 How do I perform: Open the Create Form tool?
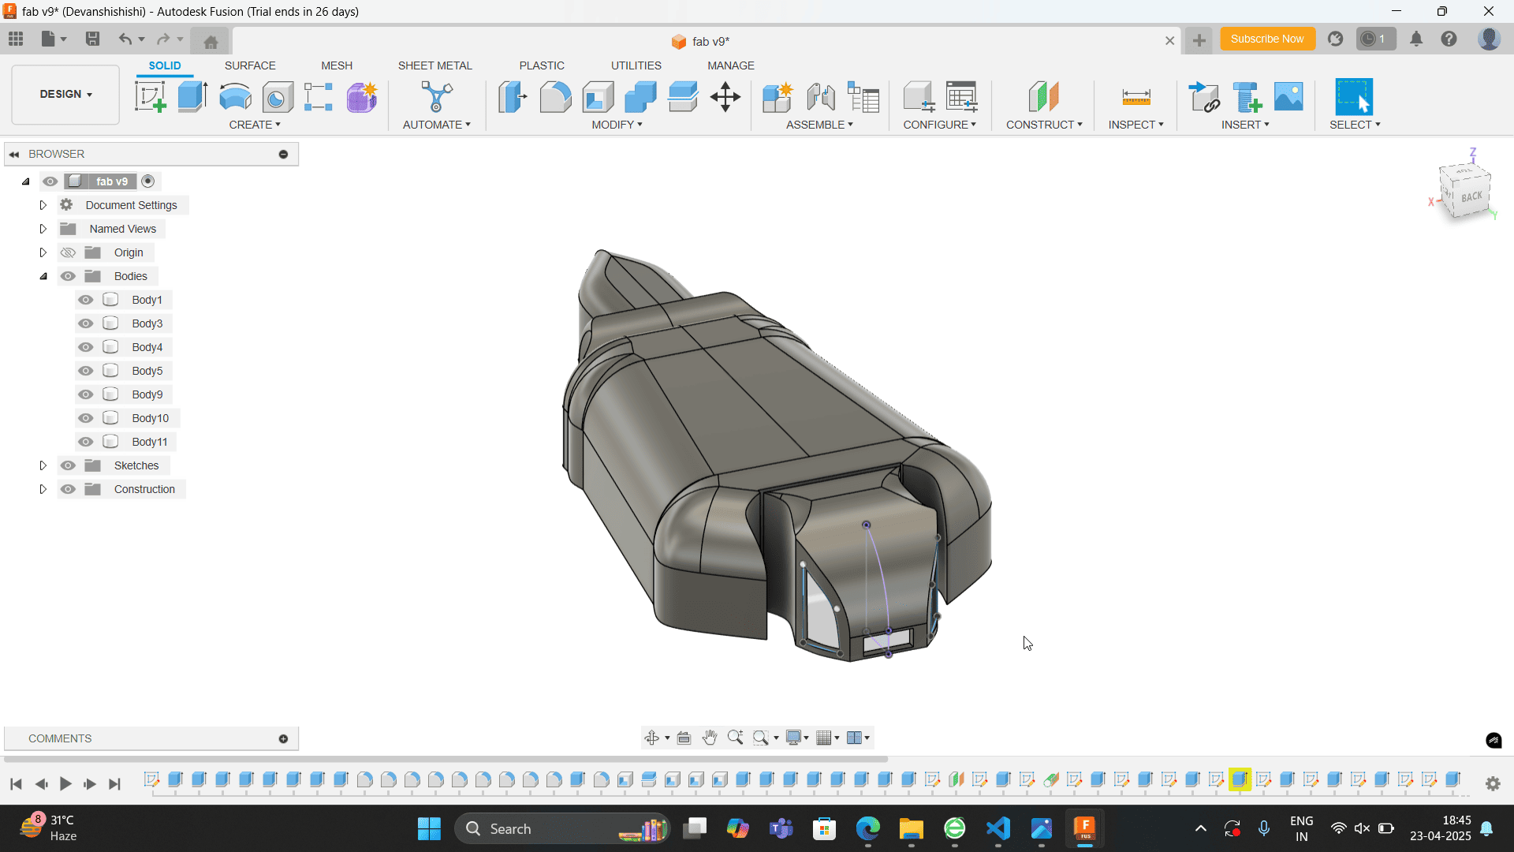362,97
